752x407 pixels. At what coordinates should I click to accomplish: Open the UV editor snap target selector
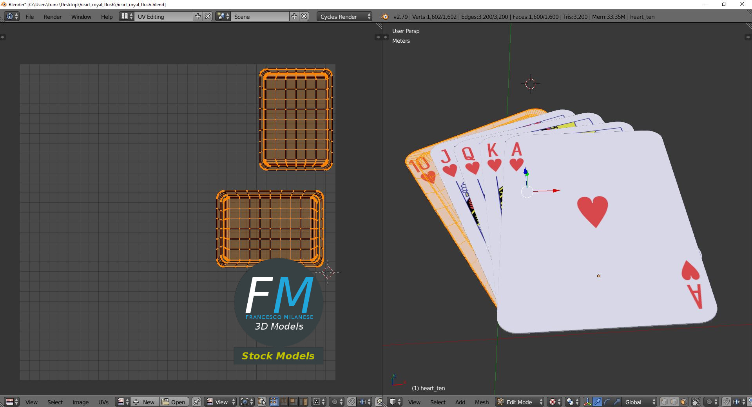(364, 402)
